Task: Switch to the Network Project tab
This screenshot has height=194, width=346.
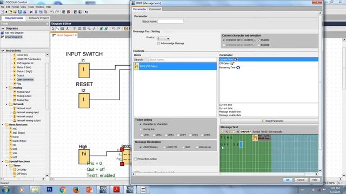Action: click(x=38, y=18)
